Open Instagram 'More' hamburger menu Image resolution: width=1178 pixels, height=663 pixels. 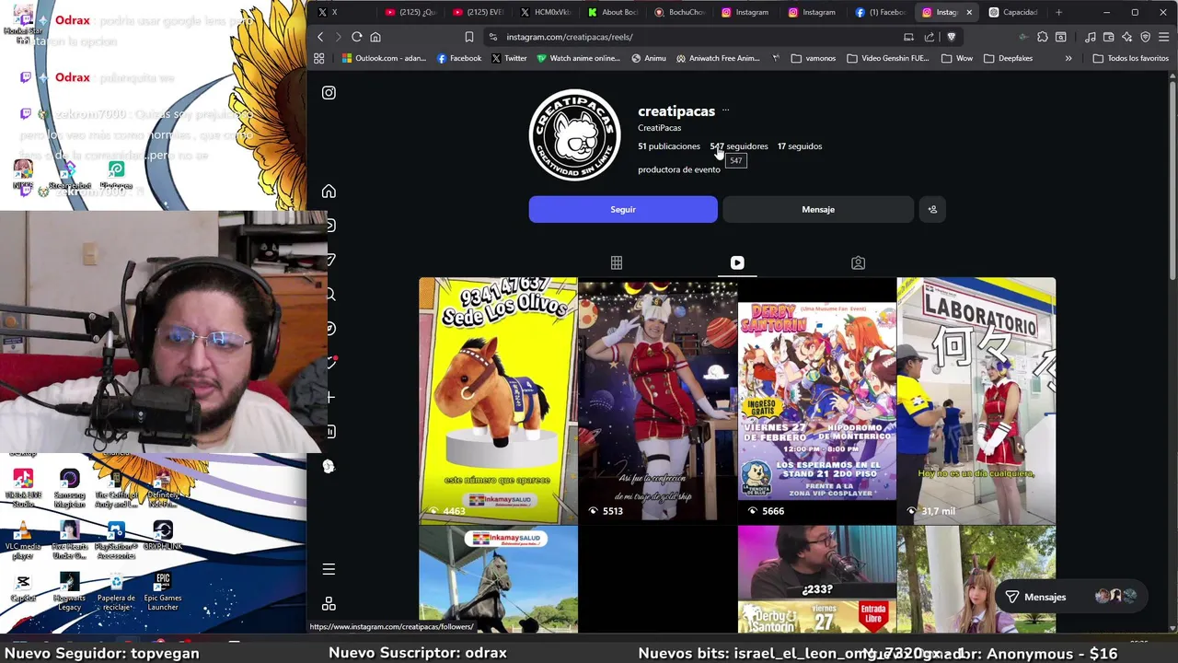[x=329, y=569]
